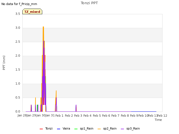Click the 0.5 y-axis tick label
Viewport: 179px width, 134px height.
click(x=18, y=97)
